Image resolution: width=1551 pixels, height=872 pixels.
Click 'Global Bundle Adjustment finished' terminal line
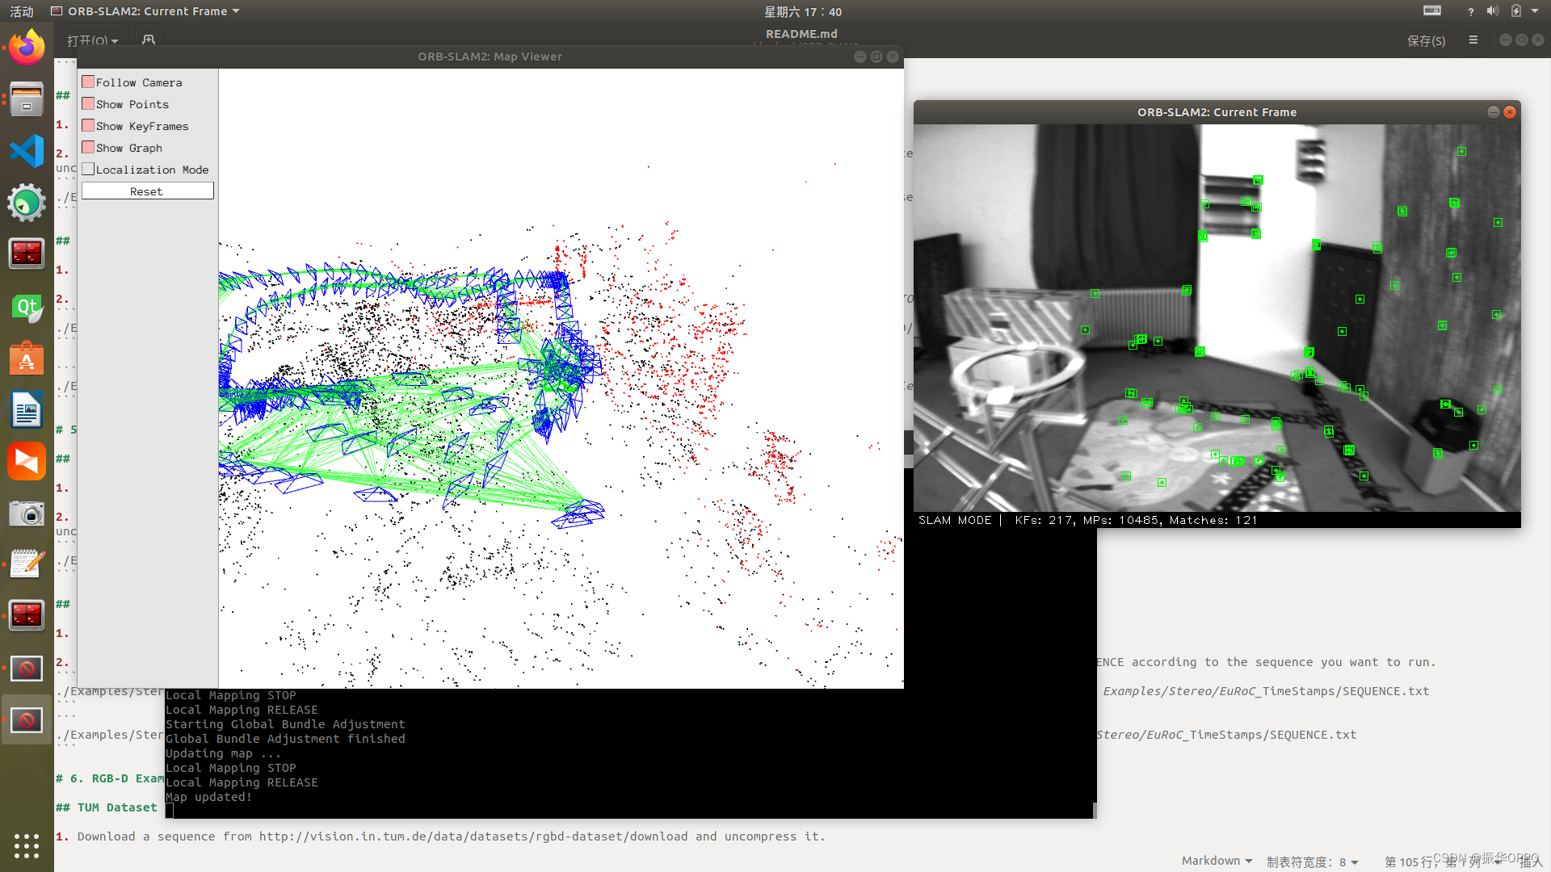285,739
